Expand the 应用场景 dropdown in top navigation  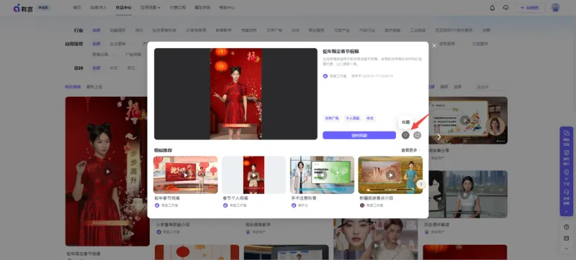click(x=150, y=8)
